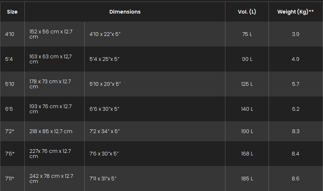Click the 125 L volume cell
The image size is (323, 191).
[x=247, y=84]
